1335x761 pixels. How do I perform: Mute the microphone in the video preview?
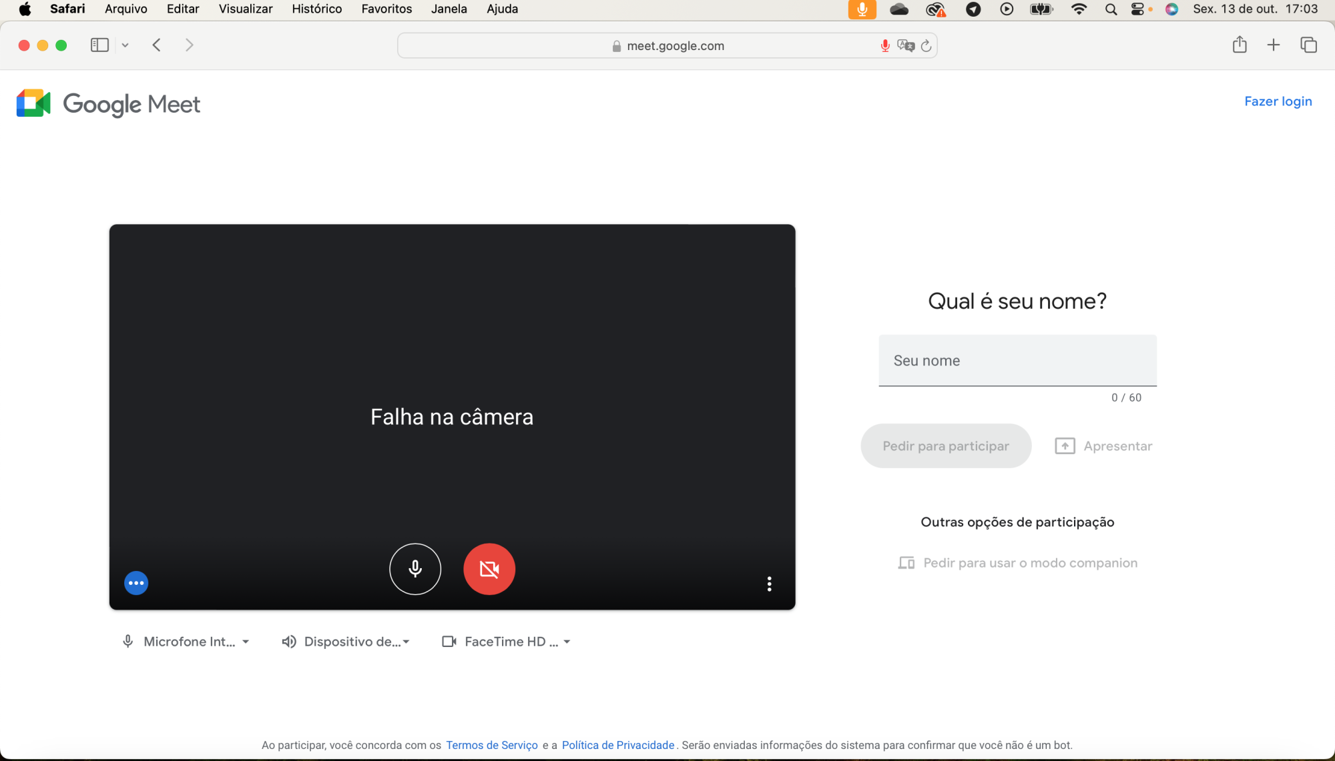pyautogui.click(x=415, y=569)
